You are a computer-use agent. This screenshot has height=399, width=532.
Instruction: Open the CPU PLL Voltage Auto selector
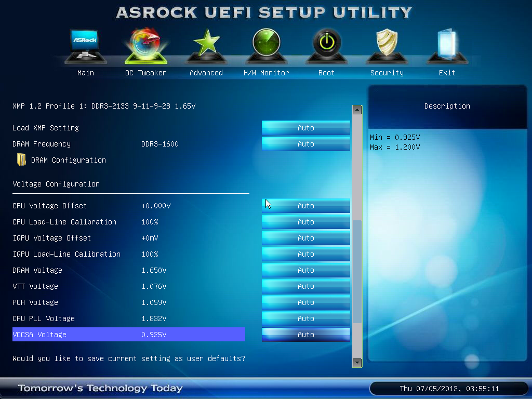[305, 318]
